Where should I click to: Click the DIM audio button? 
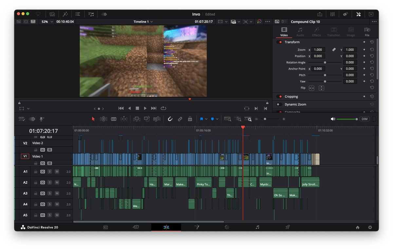click(365, 119)
